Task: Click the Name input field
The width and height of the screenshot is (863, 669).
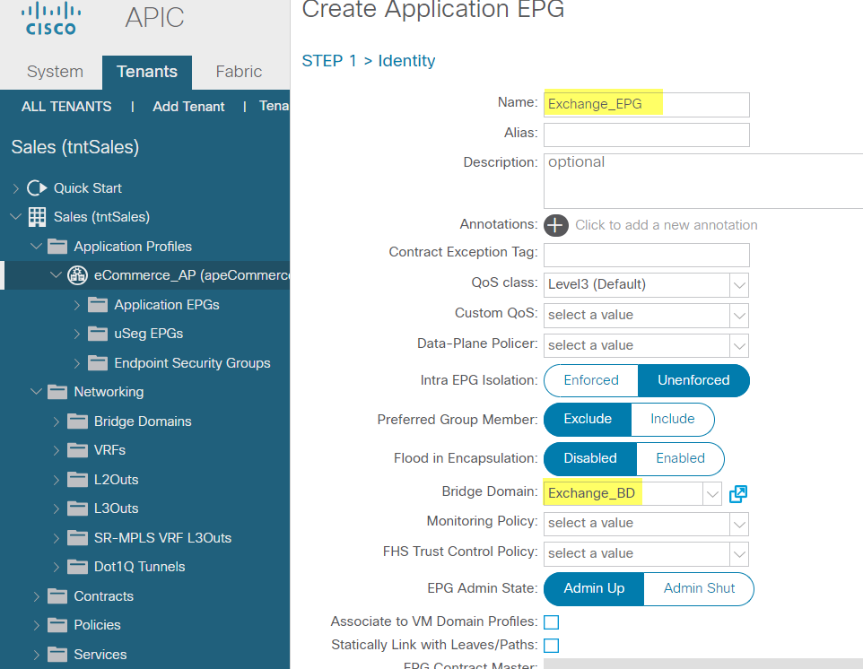Action: pos(646,105)
